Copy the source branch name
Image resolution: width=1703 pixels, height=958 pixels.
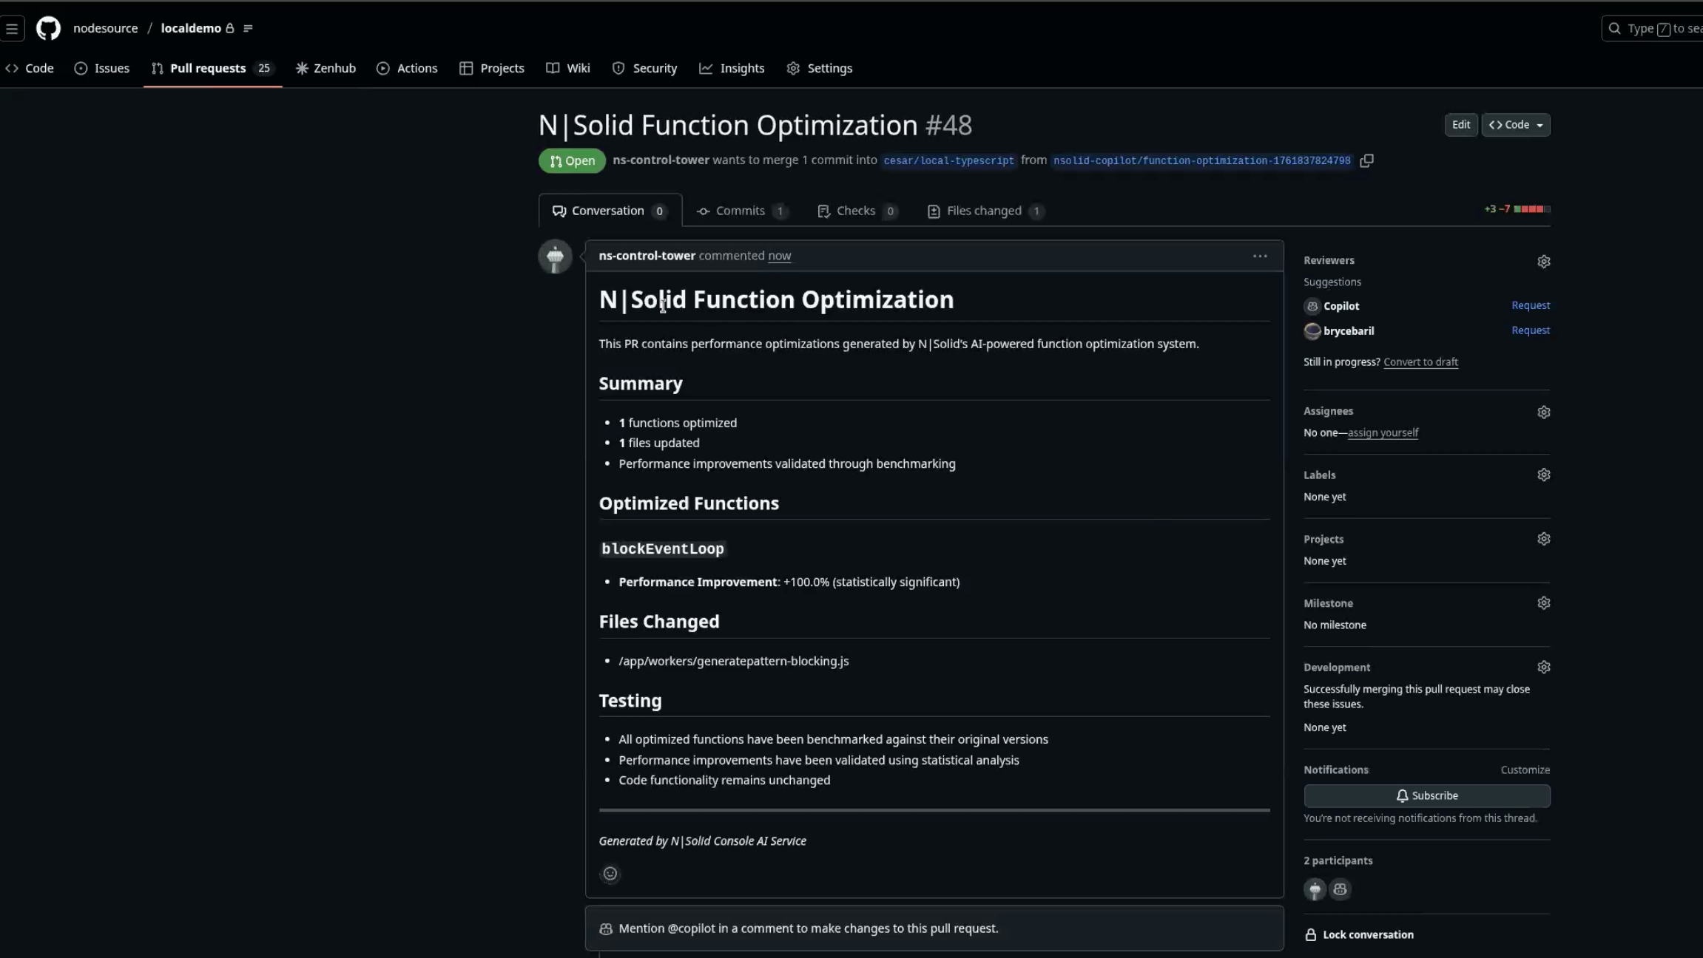click(1365, 160)
